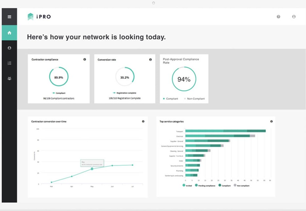Go to the Home dashboard icon
Screen dimensions: 306x211
tap(9, 33)
